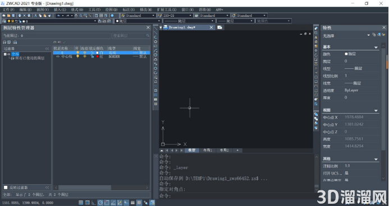The image size is (389, 206).
Task: Select the Polygon draw tool
Action: [155, 41]
